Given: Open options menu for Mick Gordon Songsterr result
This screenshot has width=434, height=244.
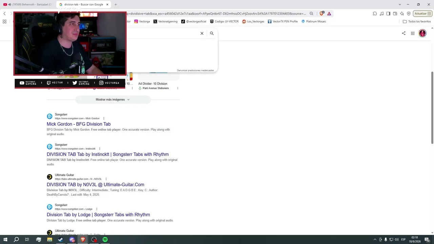Looking at the screenshot, I should point(104,119).
